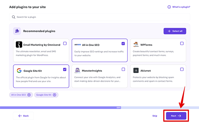Uncheck the All in One SEO checkbox

[x=123, y=44]
